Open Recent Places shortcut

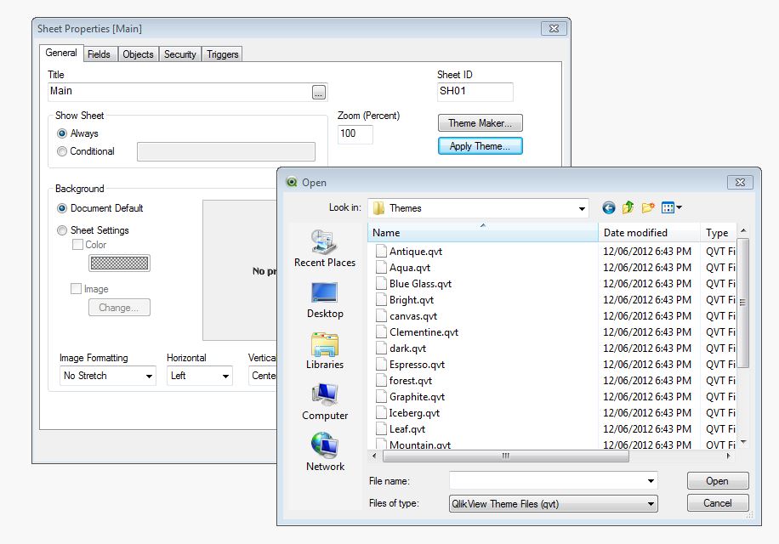tap(325, 248)
